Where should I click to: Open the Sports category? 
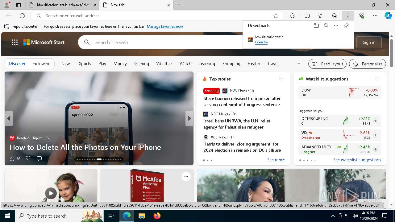[85, 64]
